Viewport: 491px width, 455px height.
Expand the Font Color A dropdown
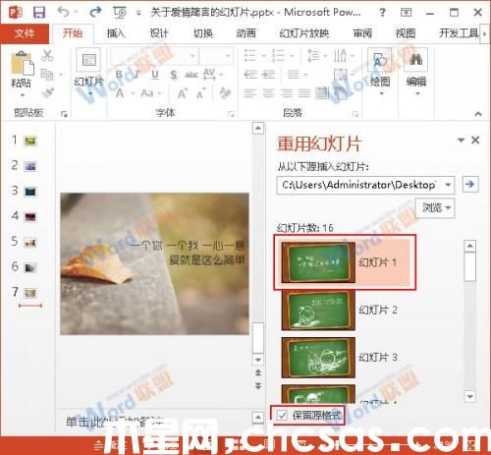[x=134, y=93]
